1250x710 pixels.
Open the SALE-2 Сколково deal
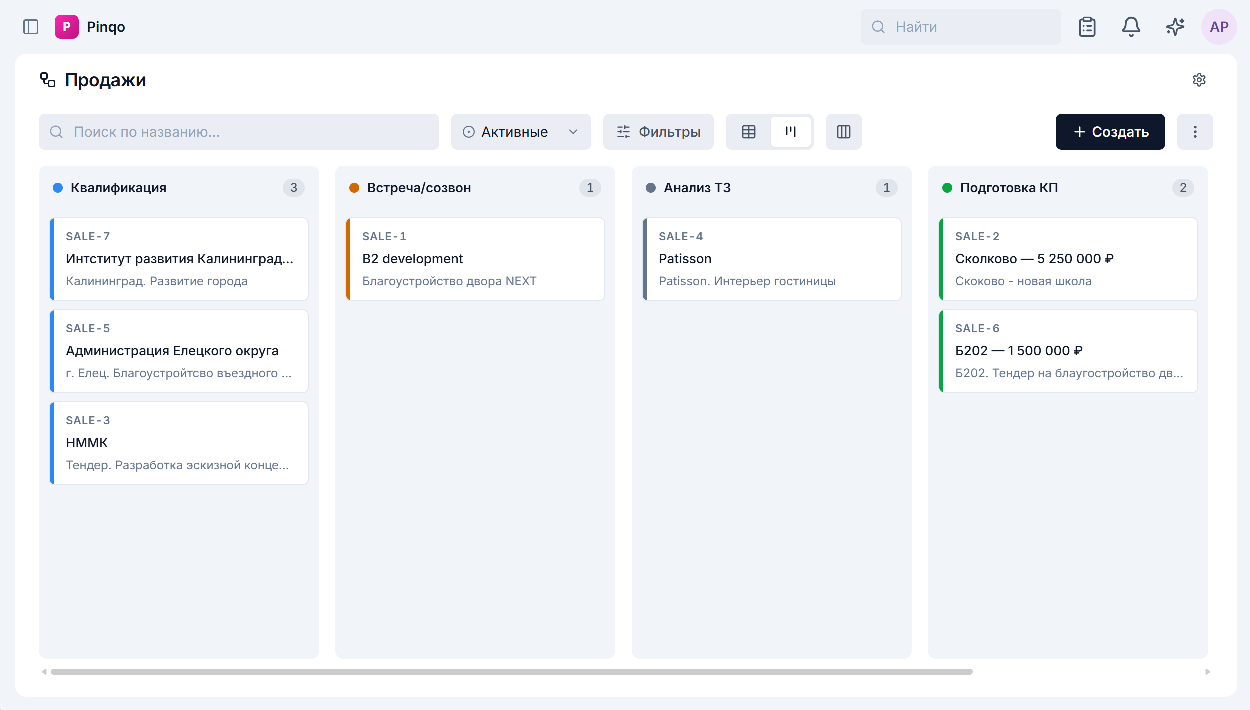point(1068,259)
